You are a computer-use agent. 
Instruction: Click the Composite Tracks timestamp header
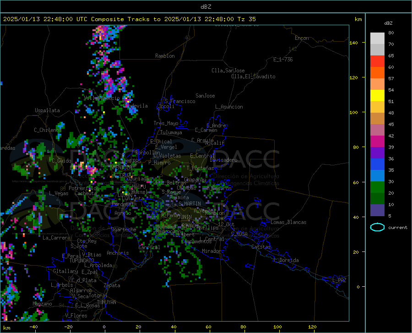click(130, 19)
